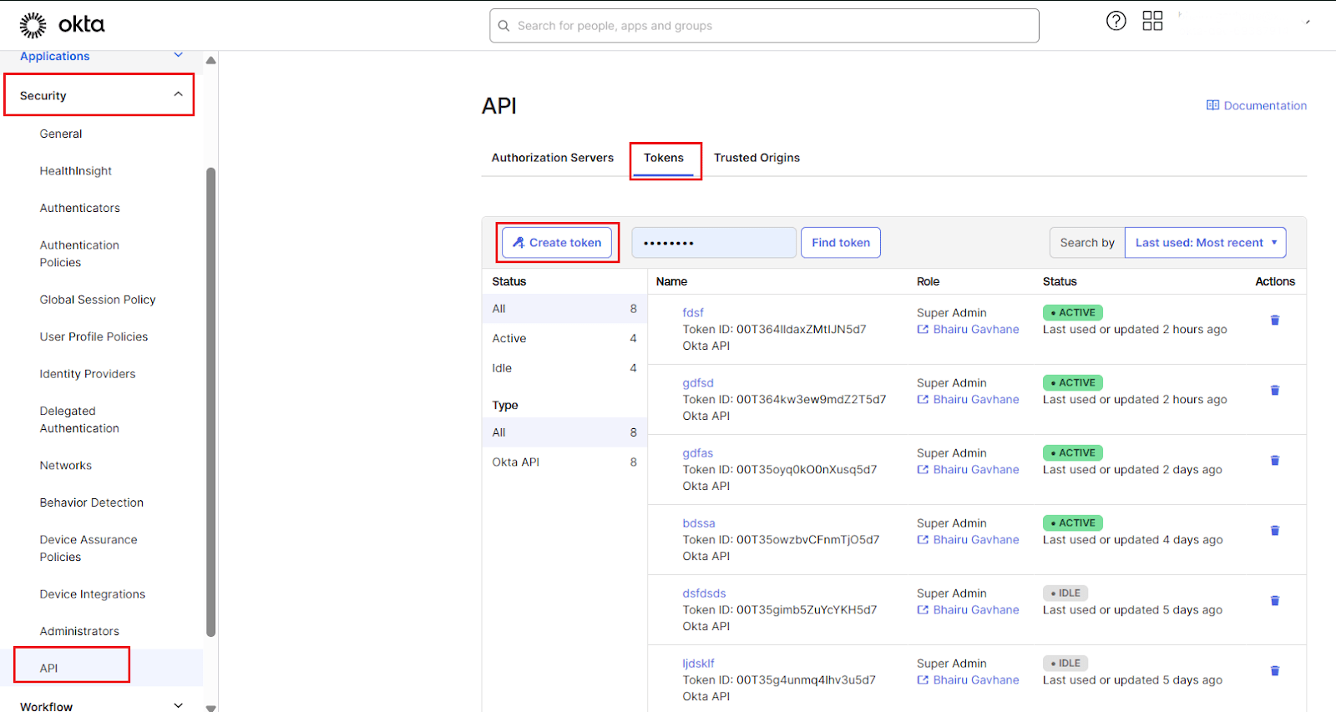Viewport: 1336px width, 712px height.
Task: Click the search people, apps and groups box
Action: click(764, 26)
